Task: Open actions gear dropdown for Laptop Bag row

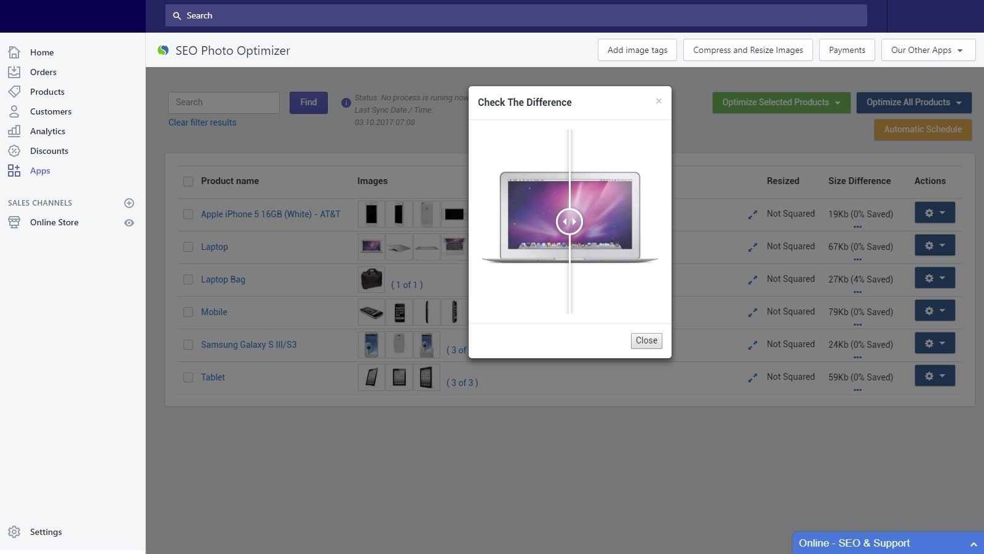Action: click(935, 278)
